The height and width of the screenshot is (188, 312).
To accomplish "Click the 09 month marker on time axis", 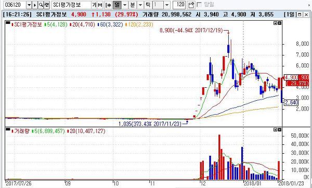I will tap(68, 183).
